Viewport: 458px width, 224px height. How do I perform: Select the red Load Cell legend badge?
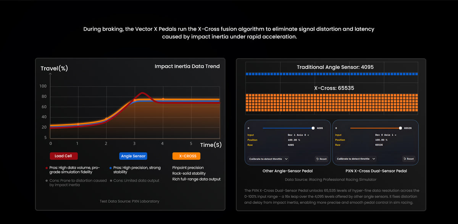pos(64,156)
